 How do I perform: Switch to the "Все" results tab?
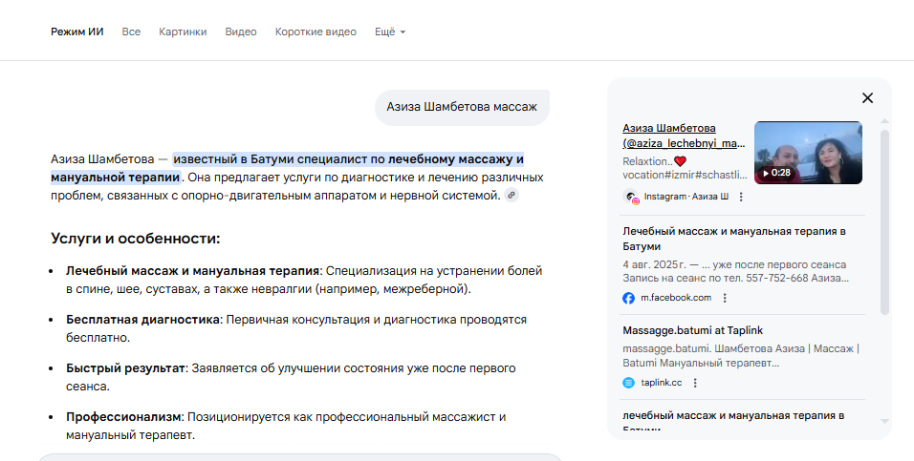[x=131, y=31]
